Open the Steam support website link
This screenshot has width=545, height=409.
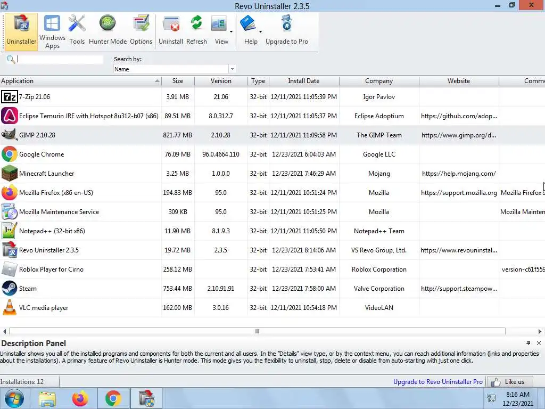click(x=459, y=288)
